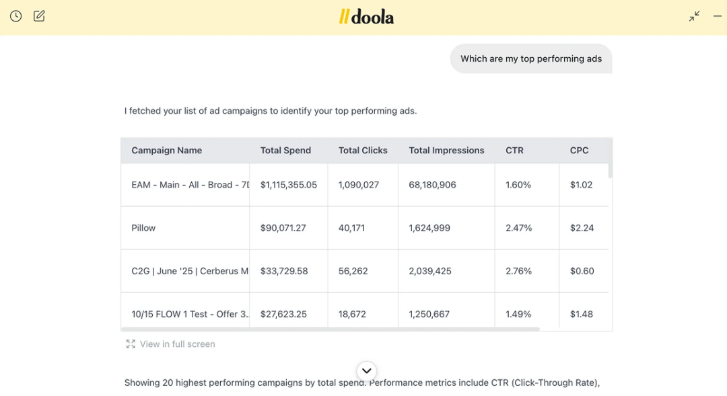The image size is (727, 396).
Task: Open chat history clock icon
Action: tap(16, 16)
